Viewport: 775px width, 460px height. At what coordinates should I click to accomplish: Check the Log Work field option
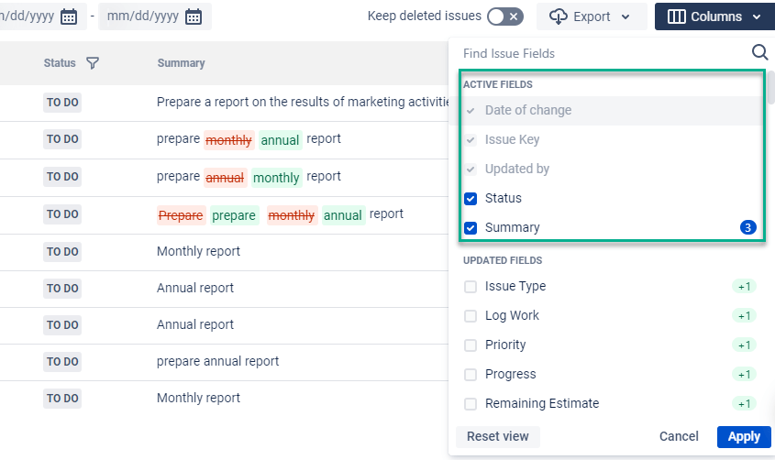[x=471, y=316]
